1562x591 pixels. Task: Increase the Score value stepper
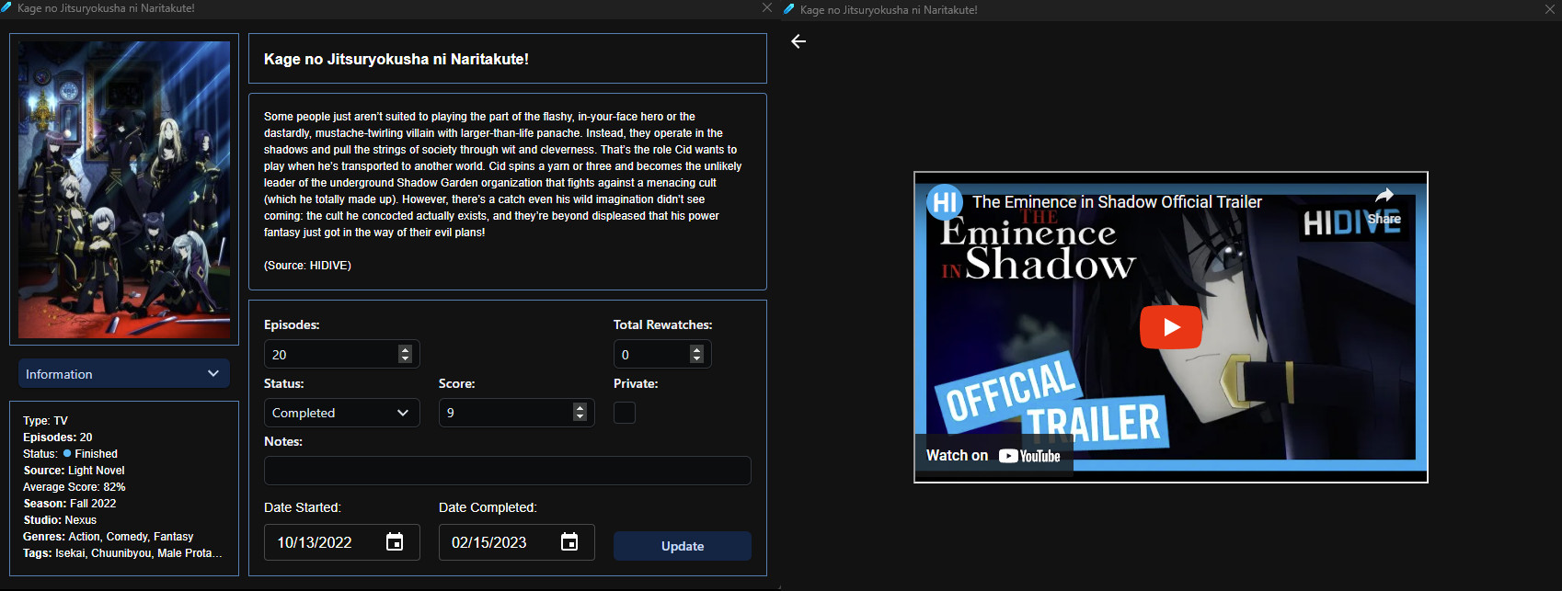(580, 408)
